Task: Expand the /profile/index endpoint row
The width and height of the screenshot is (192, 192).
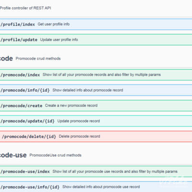Action: (x=96, y=24)
